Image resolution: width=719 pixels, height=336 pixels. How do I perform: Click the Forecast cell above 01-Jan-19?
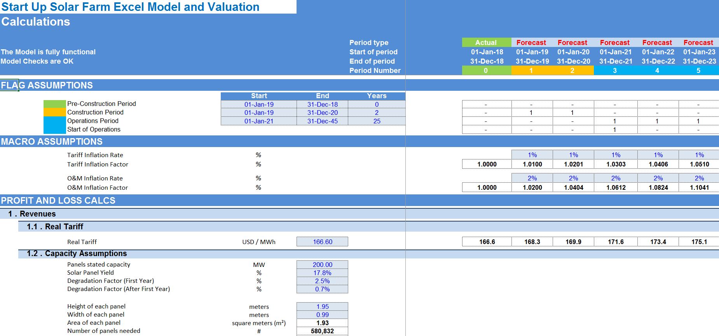click(531, 42)
